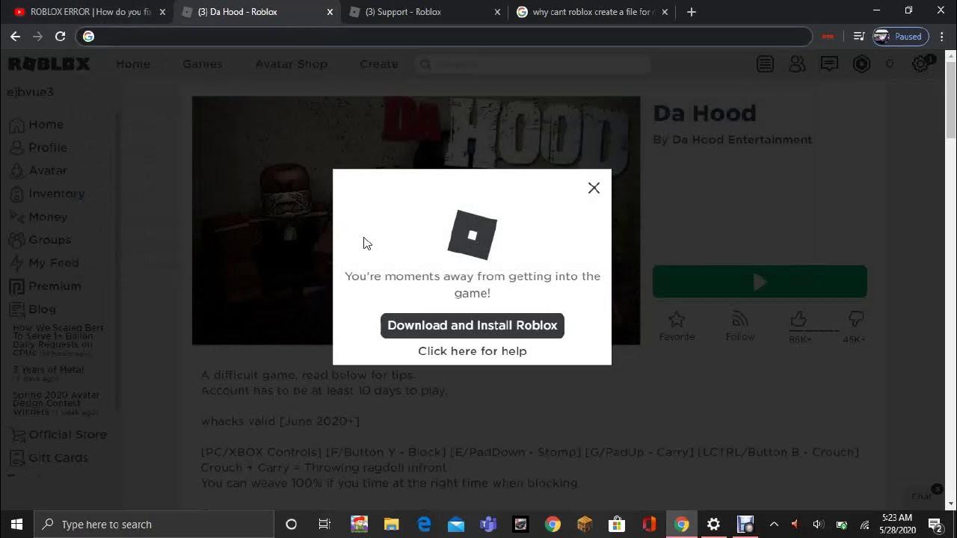The width and height of the screenshot is (957, 538).
Task: Open Spring 2020 Avatar Design Contest post
Action: pos(56,403)
